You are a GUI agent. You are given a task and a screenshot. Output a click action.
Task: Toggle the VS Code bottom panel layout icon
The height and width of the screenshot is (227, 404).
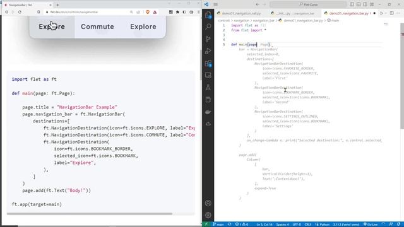coord(359,4)
